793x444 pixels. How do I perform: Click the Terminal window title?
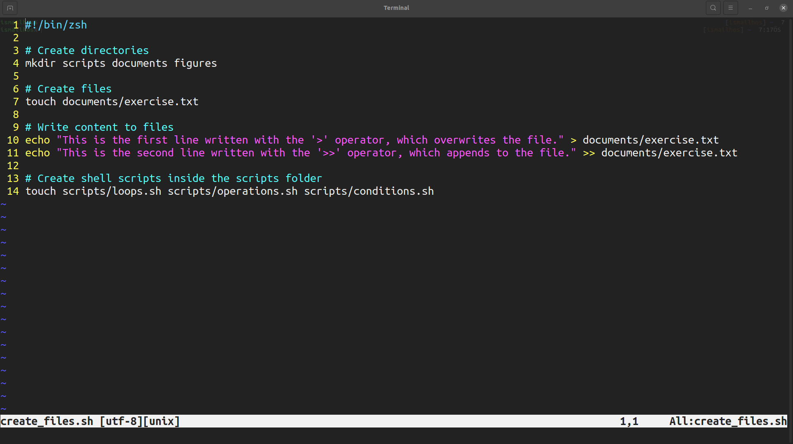(396, 8)
